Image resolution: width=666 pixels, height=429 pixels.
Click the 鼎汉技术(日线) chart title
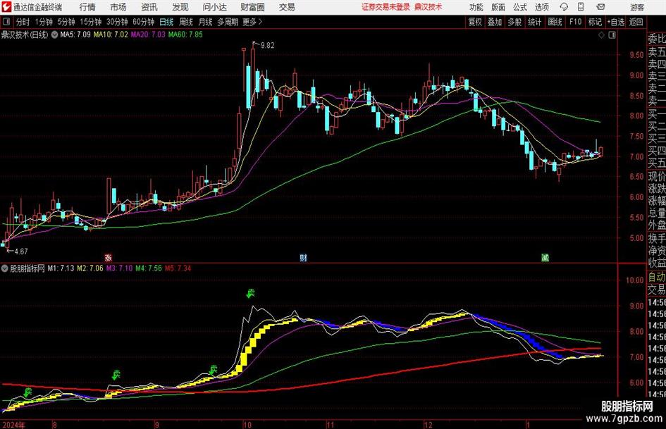[x=25, y=35]
